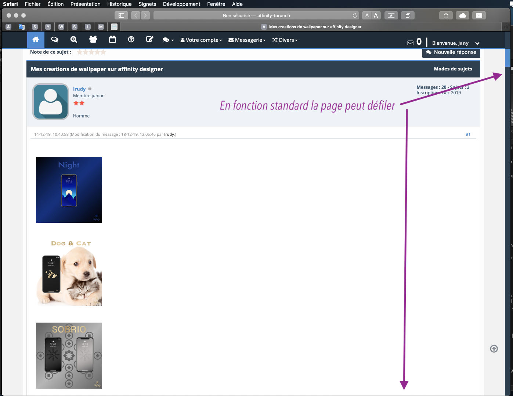Viewport: 513px width, 396px height.
Task: Open the Night wallpaper thumbnail
Action: click(x=69, y=190)
